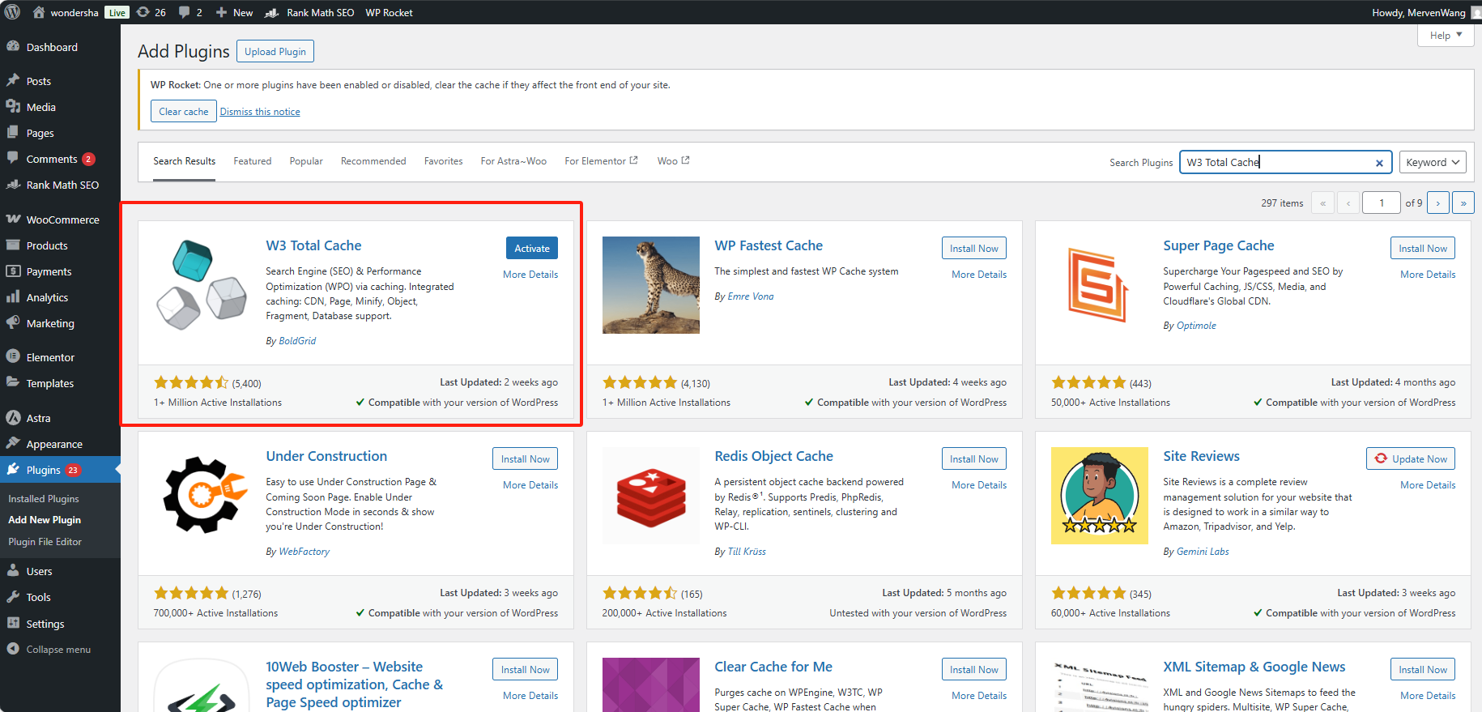This screenshot has width=1482, height=712.
Task: Expand the Keyword search type dropdown
Action: click(1432, 162)
